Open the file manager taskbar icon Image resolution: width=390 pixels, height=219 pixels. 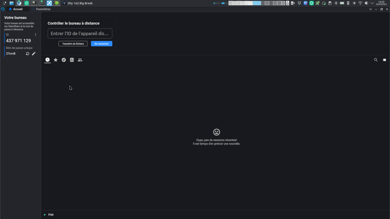click(11, 3)
